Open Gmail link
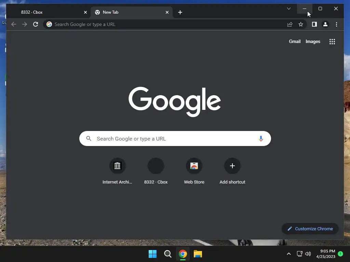This screenshot has width=350, height=262. (295, 41)
